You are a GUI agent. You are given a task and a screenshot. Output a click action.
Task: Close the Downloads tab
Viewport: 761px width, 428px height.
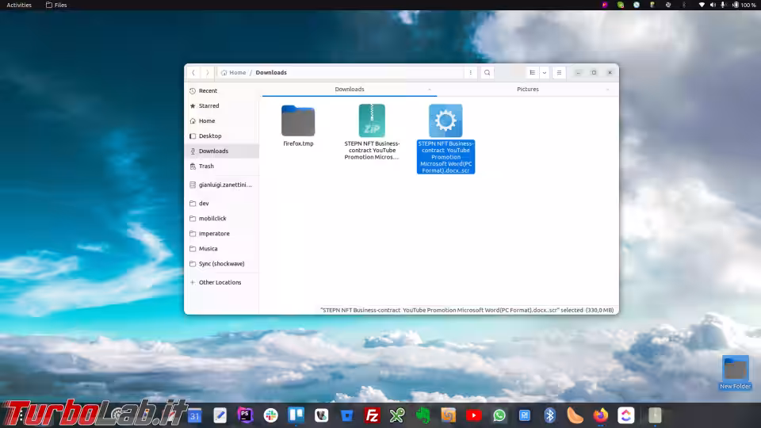pos(429,90)
